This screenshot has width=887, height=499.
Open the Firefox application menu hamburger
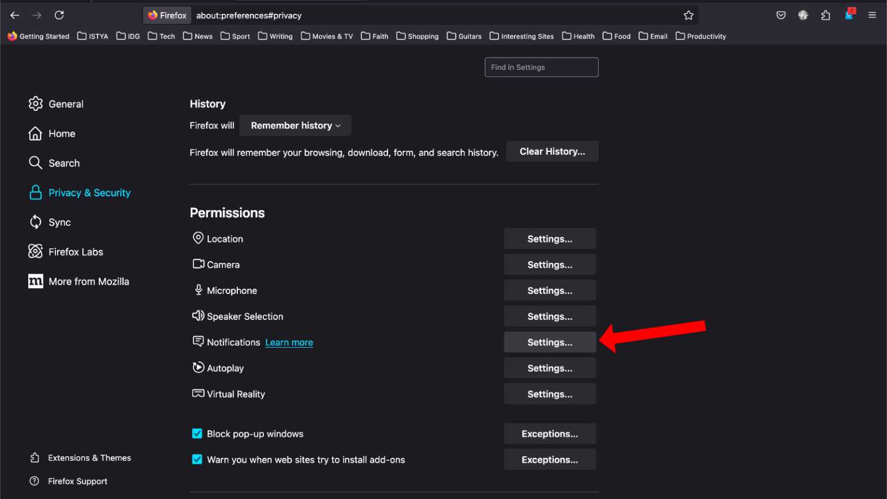pos(873,15)
